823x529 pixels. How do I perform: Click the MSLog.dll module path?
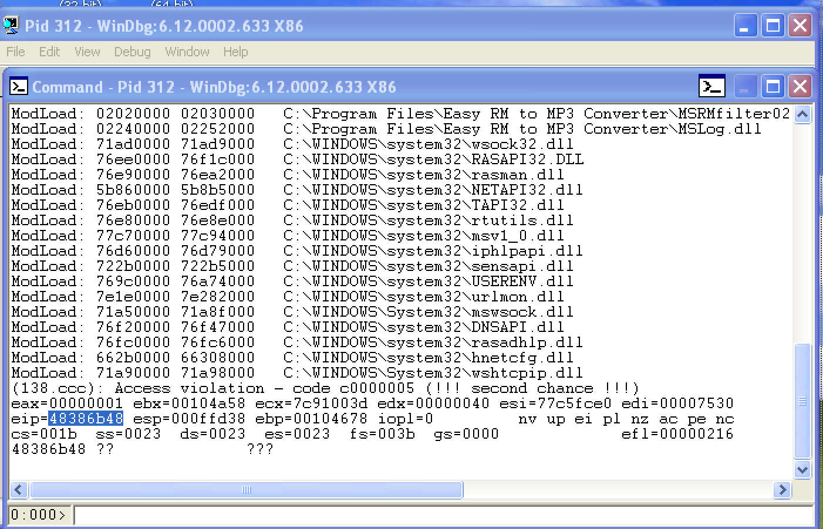(x=522, y=129)
